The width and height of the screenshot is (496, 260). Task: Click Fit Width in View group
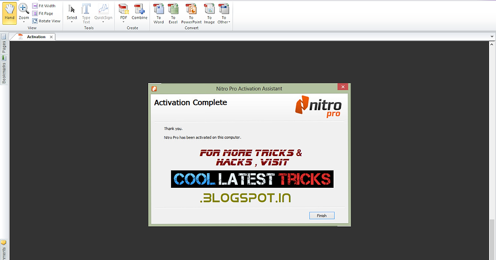pos(44,6)
